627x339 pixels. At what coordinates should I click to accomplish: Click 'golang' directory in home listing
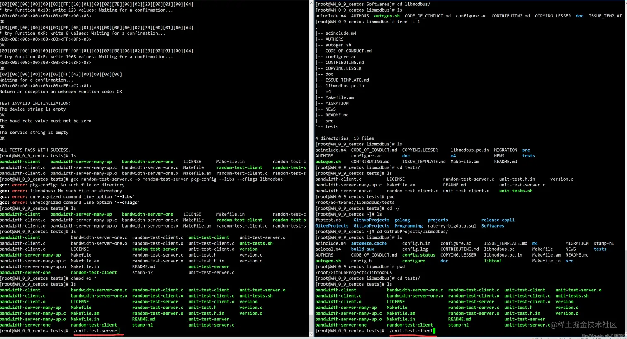(x=402, y=220)
